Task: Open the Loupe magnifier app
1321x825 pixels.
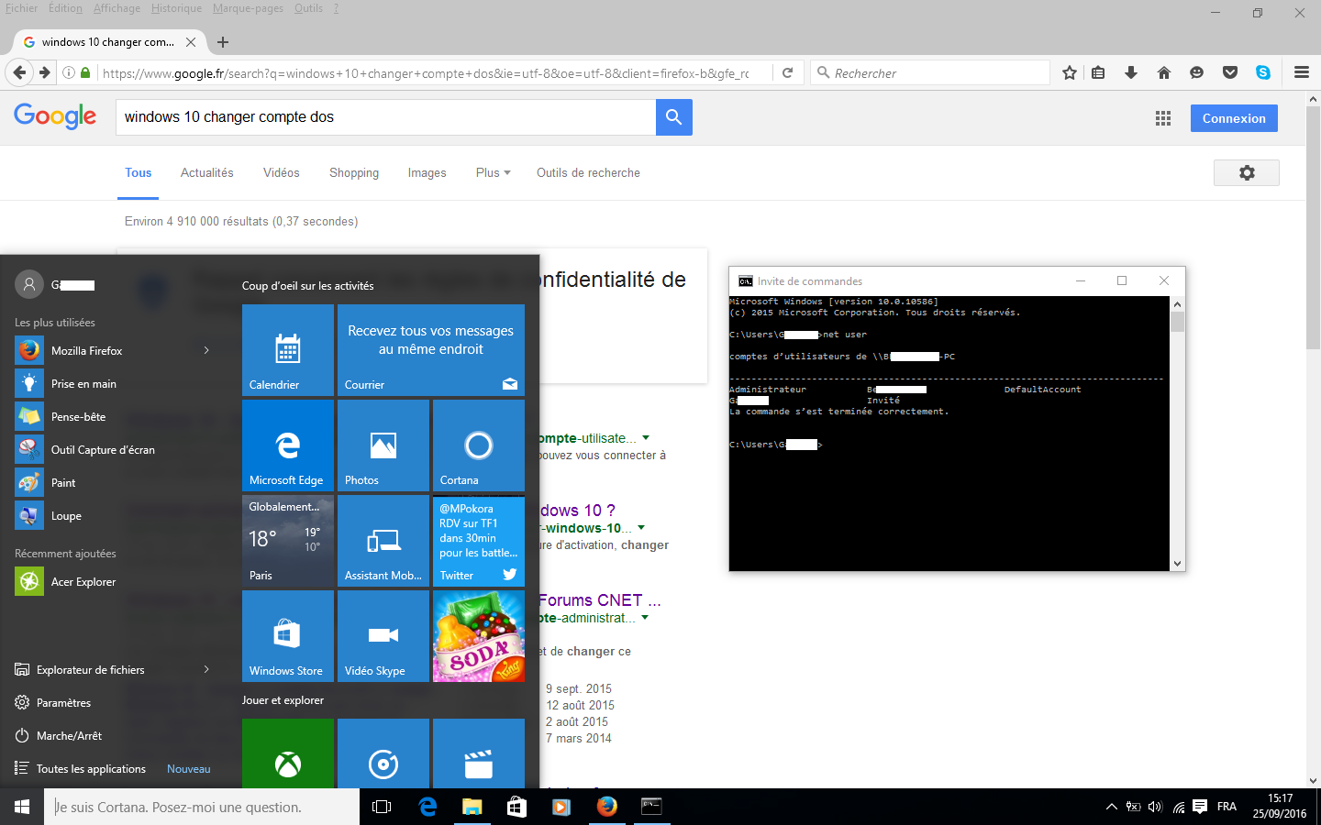Action: coord(114,515)
